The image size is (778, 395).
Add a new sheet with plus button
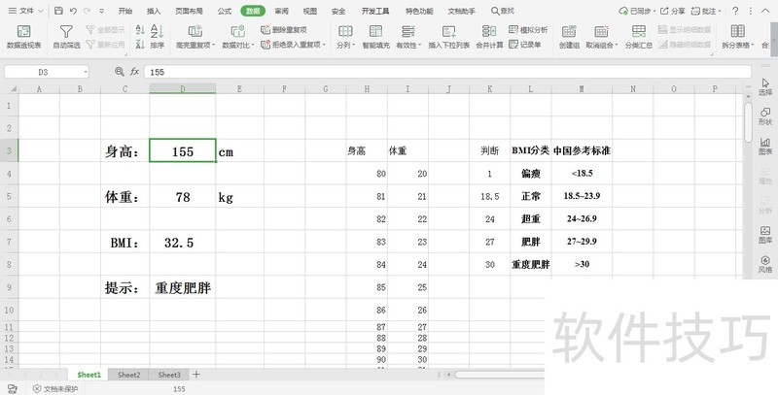point(195,375)
